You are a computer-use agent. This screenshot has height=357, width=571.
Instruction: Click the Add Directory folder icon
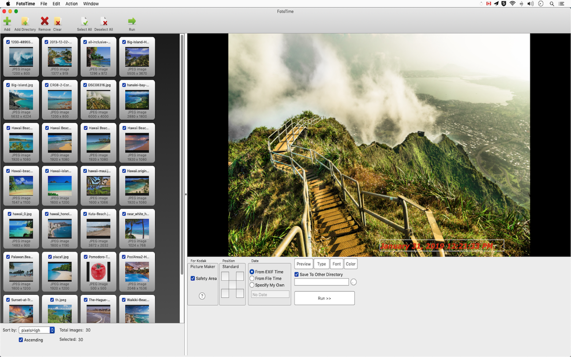point(25,21)
